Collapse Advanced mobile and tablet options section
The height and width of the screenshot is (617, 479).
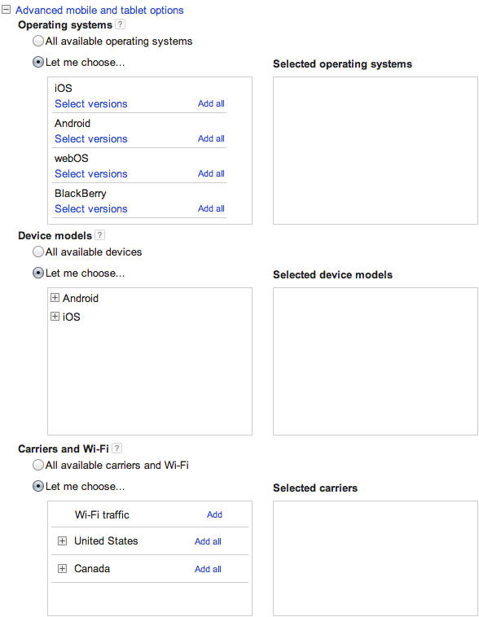pyautogui.click(x=6, y=10)
